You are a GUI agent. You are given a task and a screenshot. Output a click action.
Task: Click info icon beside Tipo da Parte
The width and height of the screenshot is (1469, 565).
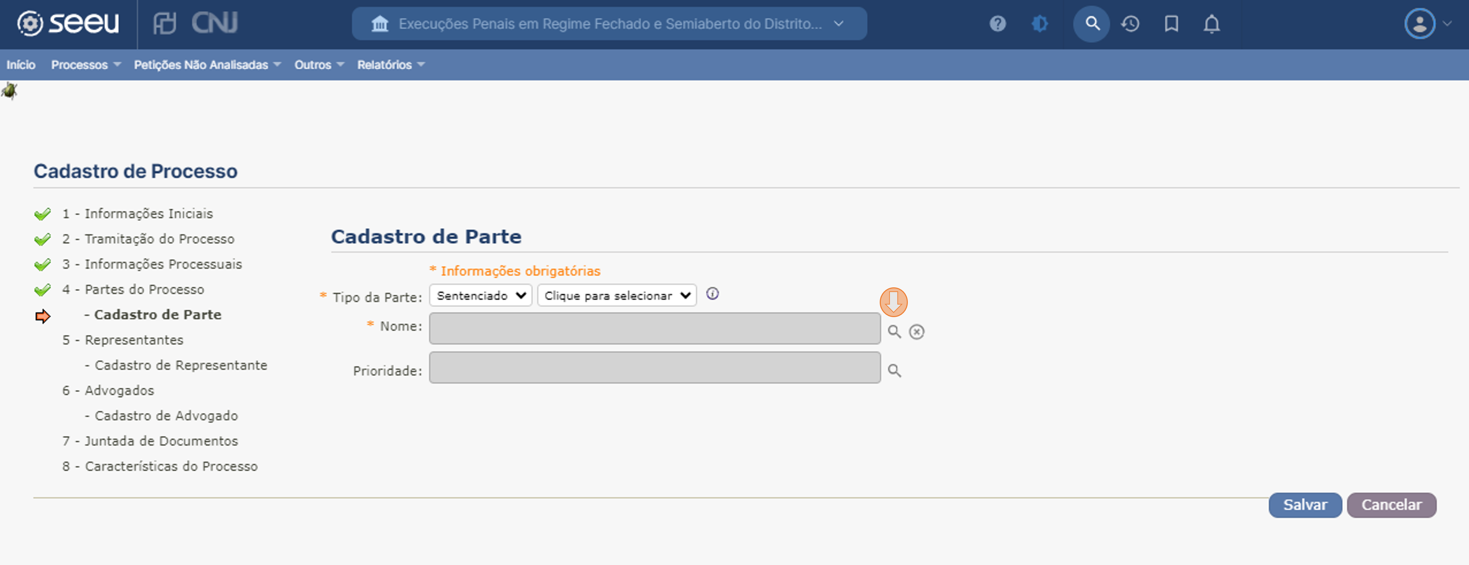pos(712,294)
